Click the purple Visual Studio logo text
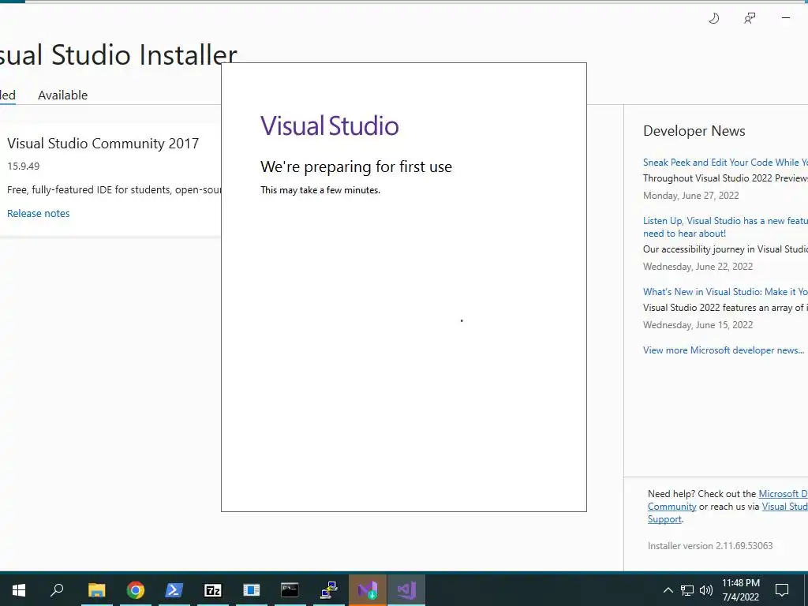The width and height of the screenshot is (808, 606). pyautogui.click(x=330, y=125)
